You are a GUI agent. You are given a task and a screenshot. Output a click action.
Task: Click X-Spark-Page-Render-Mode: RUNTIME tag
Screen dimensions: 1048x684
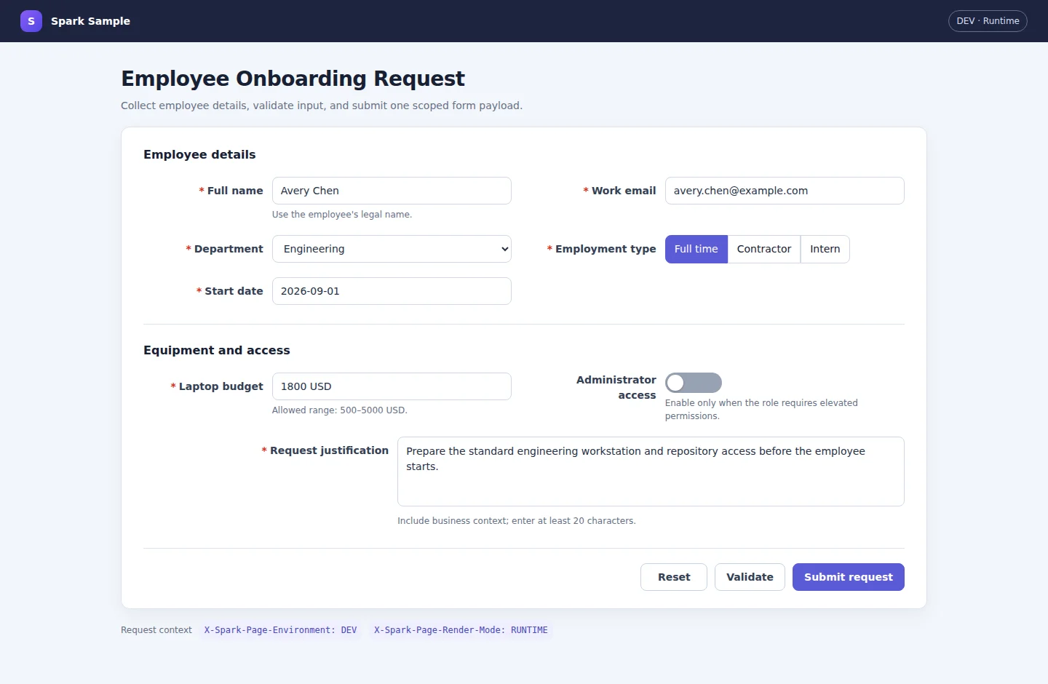pos(461,630)
